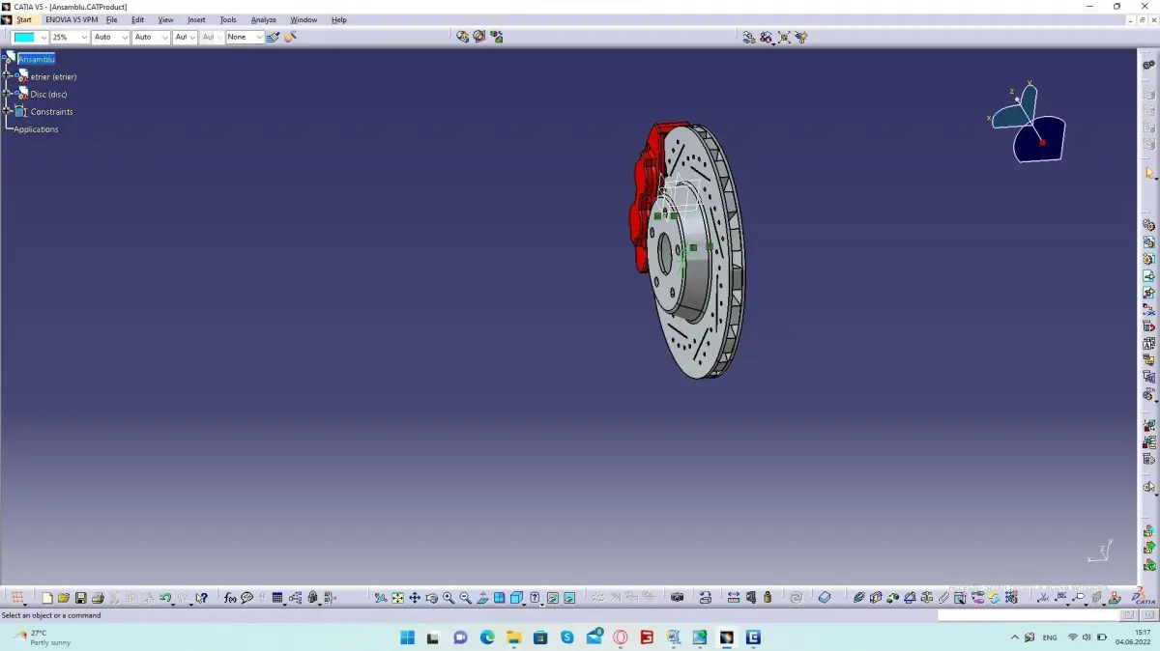
Task: Open the ENOVIA V5 VPM menu
Action: [72, 19]
